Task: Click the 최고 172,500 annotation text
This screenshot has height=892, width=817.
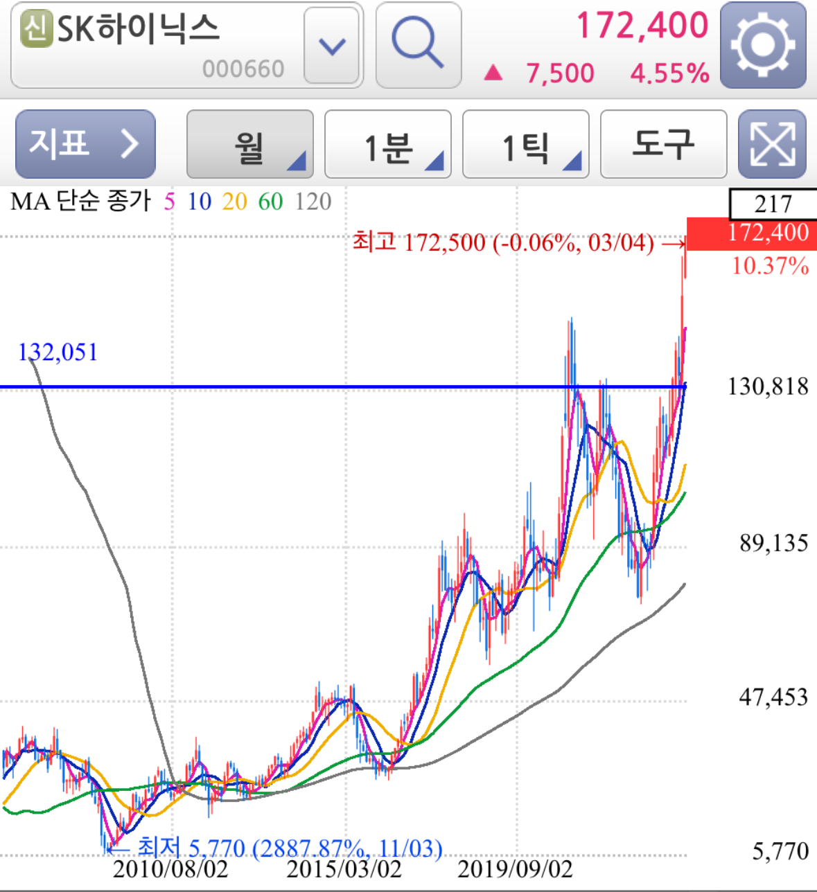Action: click(x=502, y=242)
